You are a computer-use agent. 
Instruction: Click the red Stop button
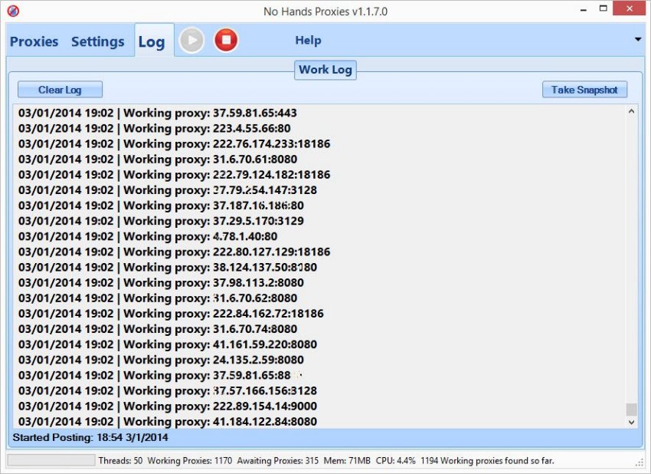tap(226, 41)
